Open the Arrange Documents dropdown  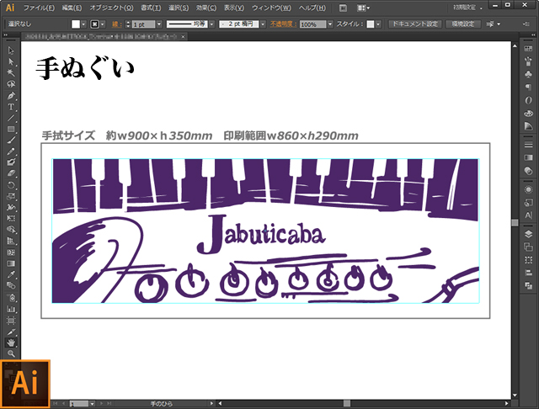pyautogui.click(x=363, y=8)
